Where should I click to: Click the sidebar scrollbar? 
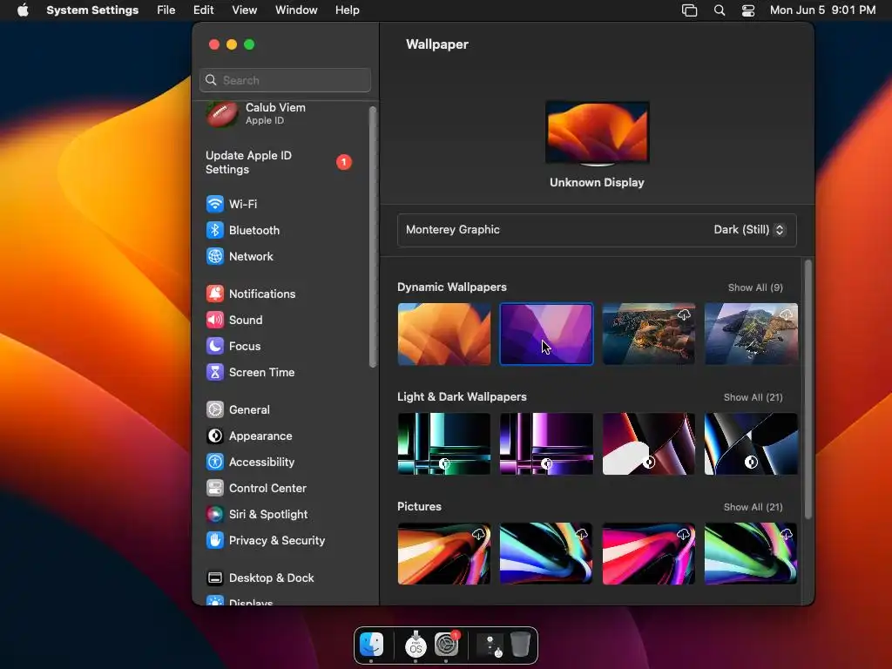[373, 237]
